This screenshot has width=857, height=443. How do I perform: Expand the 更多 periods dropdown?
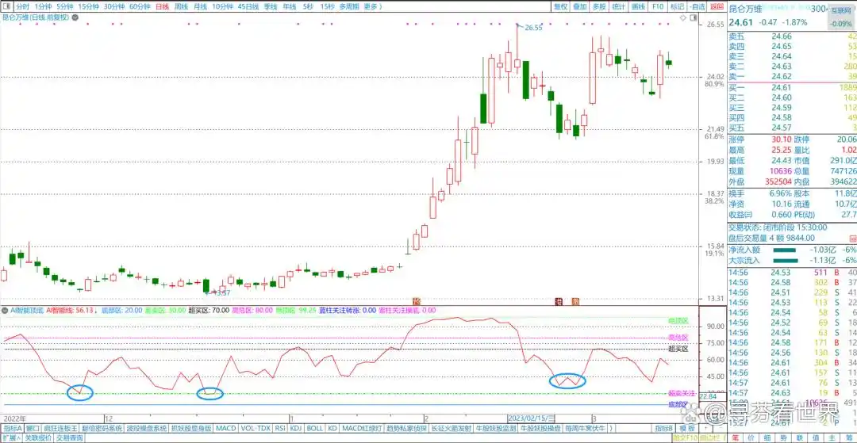pyautogui.click(x=372, y=6)
